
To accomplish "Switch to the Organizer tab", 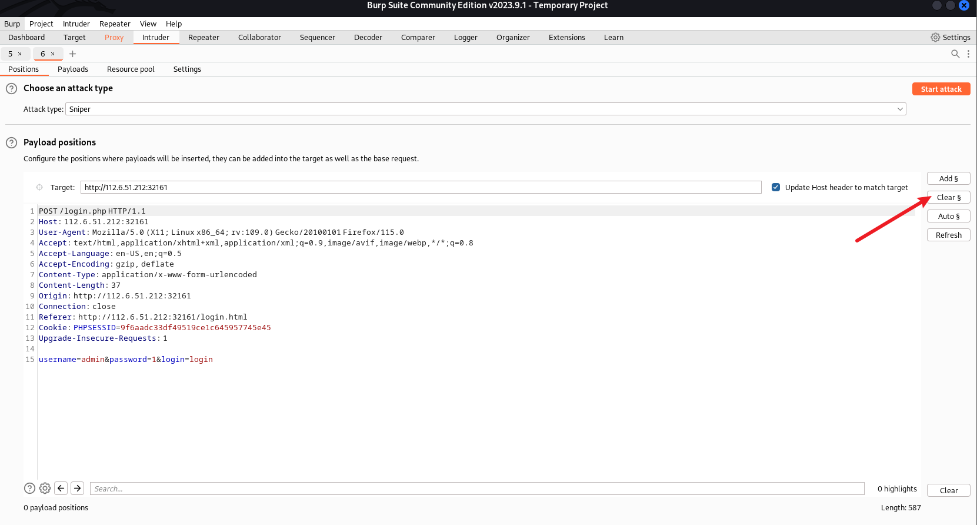I will click(513, 37).
